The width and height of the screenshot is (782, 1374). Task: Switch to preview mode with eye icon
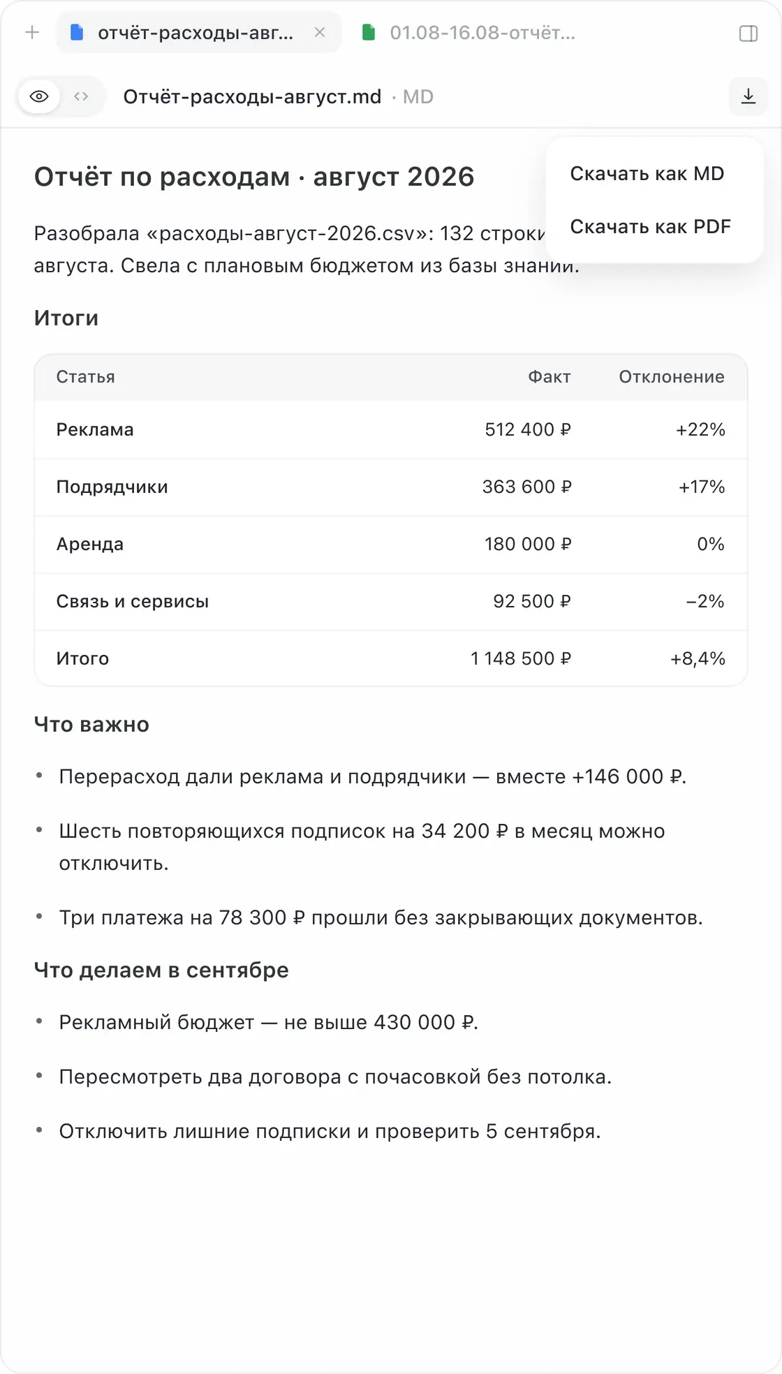(x=39, y=96)
